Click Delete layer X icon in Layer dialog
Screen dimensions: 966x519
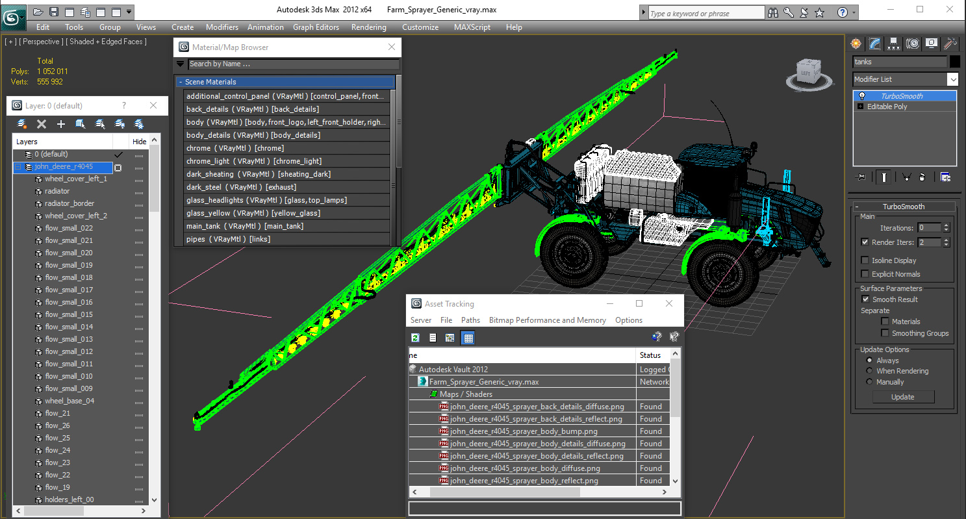point(42,123)
